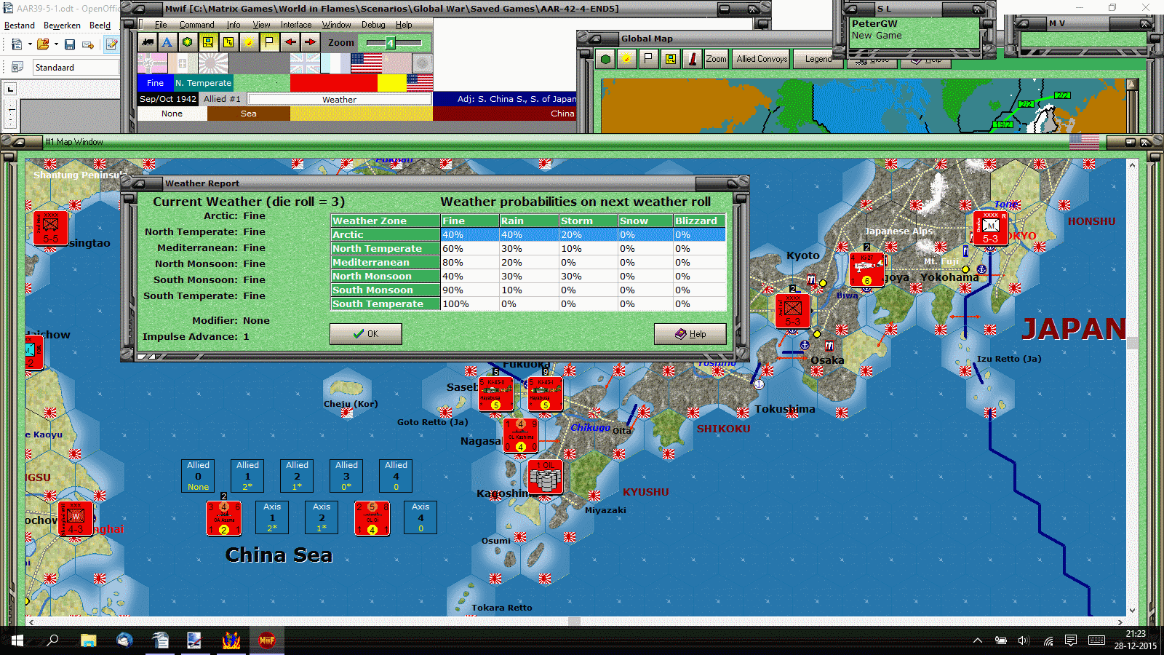
Task: Select the red unit counter near Tsingtao
Action: click(50, 228)
